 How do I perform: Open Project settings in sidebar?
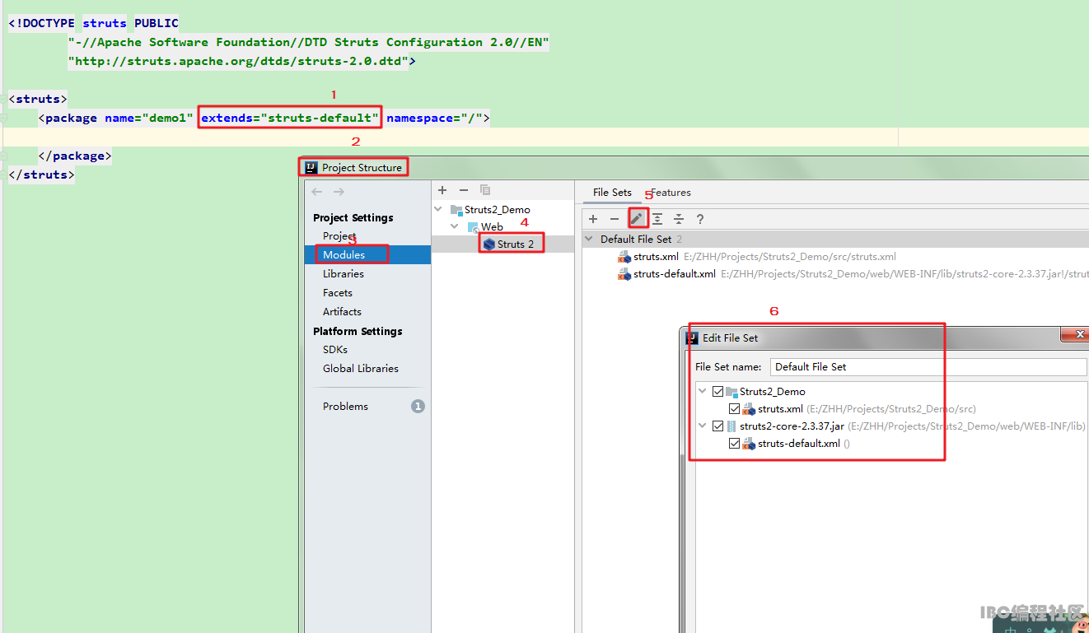(339, 236)
